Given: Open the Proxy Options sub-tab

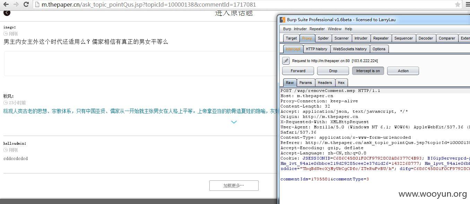Looking at the screenshot, I should pyautogui.click(x=379, y=49).
